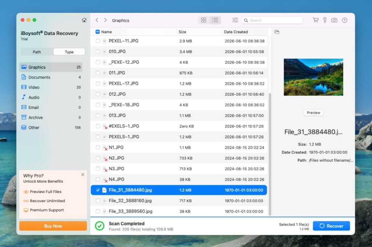
Task: Switch to list view
Action: [215, 20]
